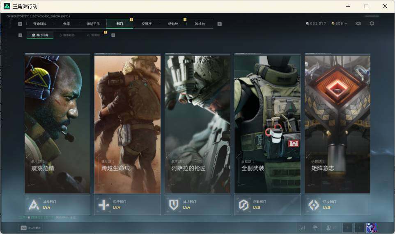Switch to the 改枪台 tab

point(200,24)
